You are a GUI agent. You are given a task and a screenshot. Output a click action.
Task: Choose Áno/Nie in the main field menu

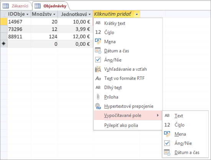[x=128, y=60]
